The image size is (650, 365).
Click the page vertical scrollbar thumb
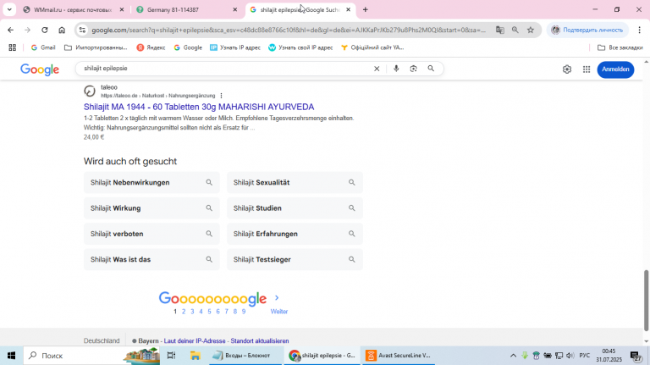coord(646,301)
